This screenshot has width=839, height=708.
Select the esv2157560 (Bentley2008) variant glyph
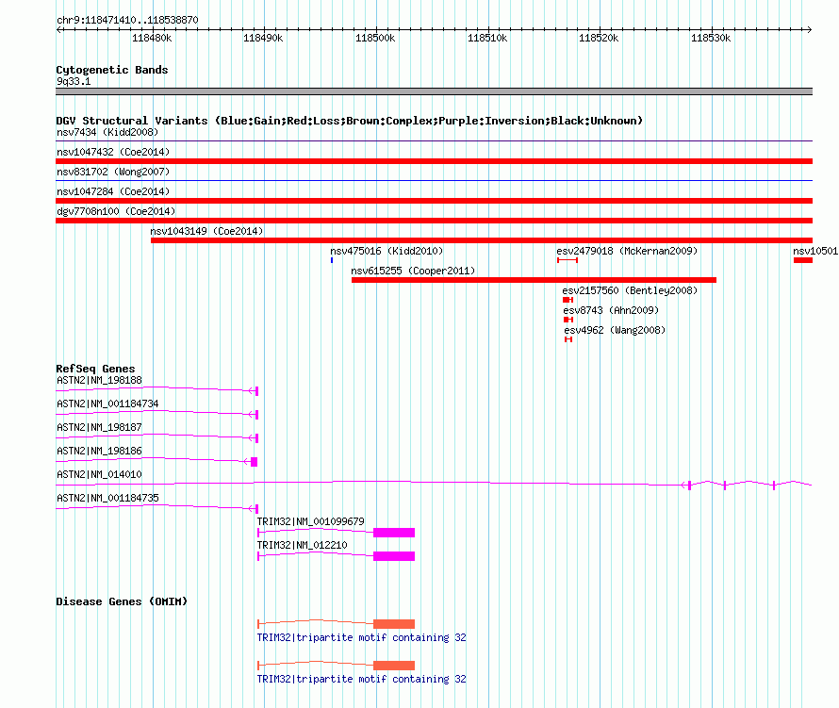tap(568, 300)
